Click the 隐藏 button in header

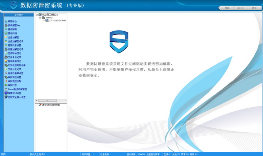coord(226,8)
